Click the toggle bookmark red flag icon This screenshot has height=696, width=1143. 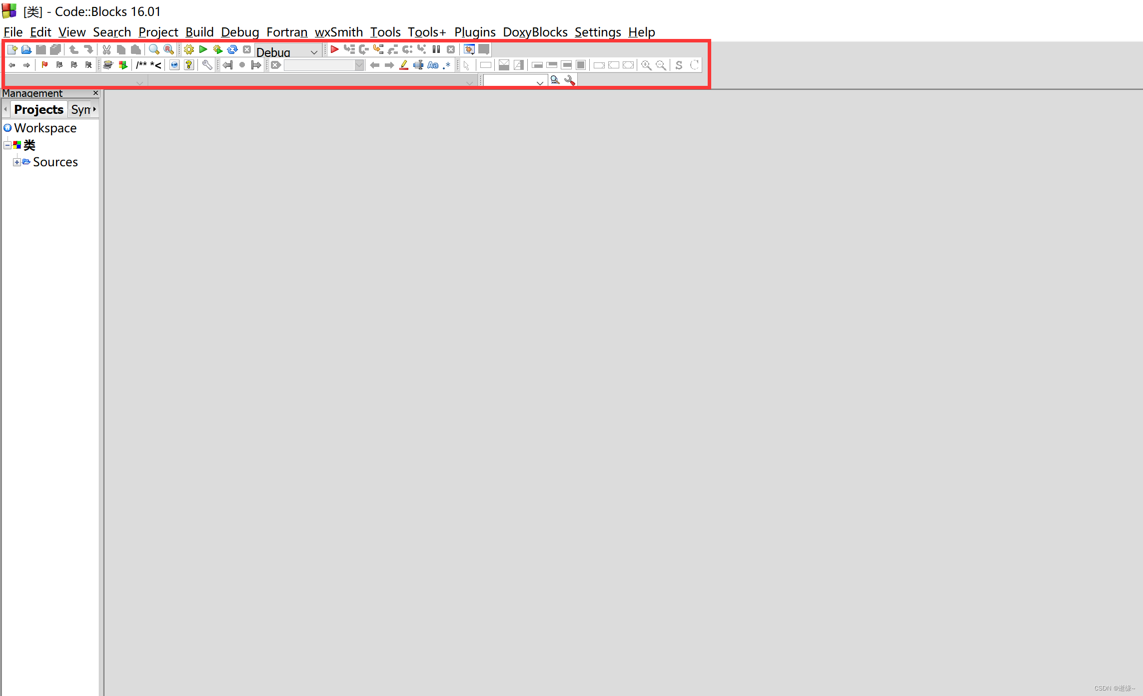pos(44,65)
